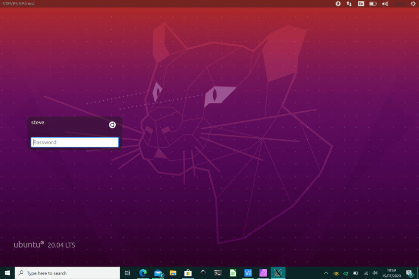The image size is (419, 279).
Task: Open File Explorer from the taskbar
Action: point(173,273)
